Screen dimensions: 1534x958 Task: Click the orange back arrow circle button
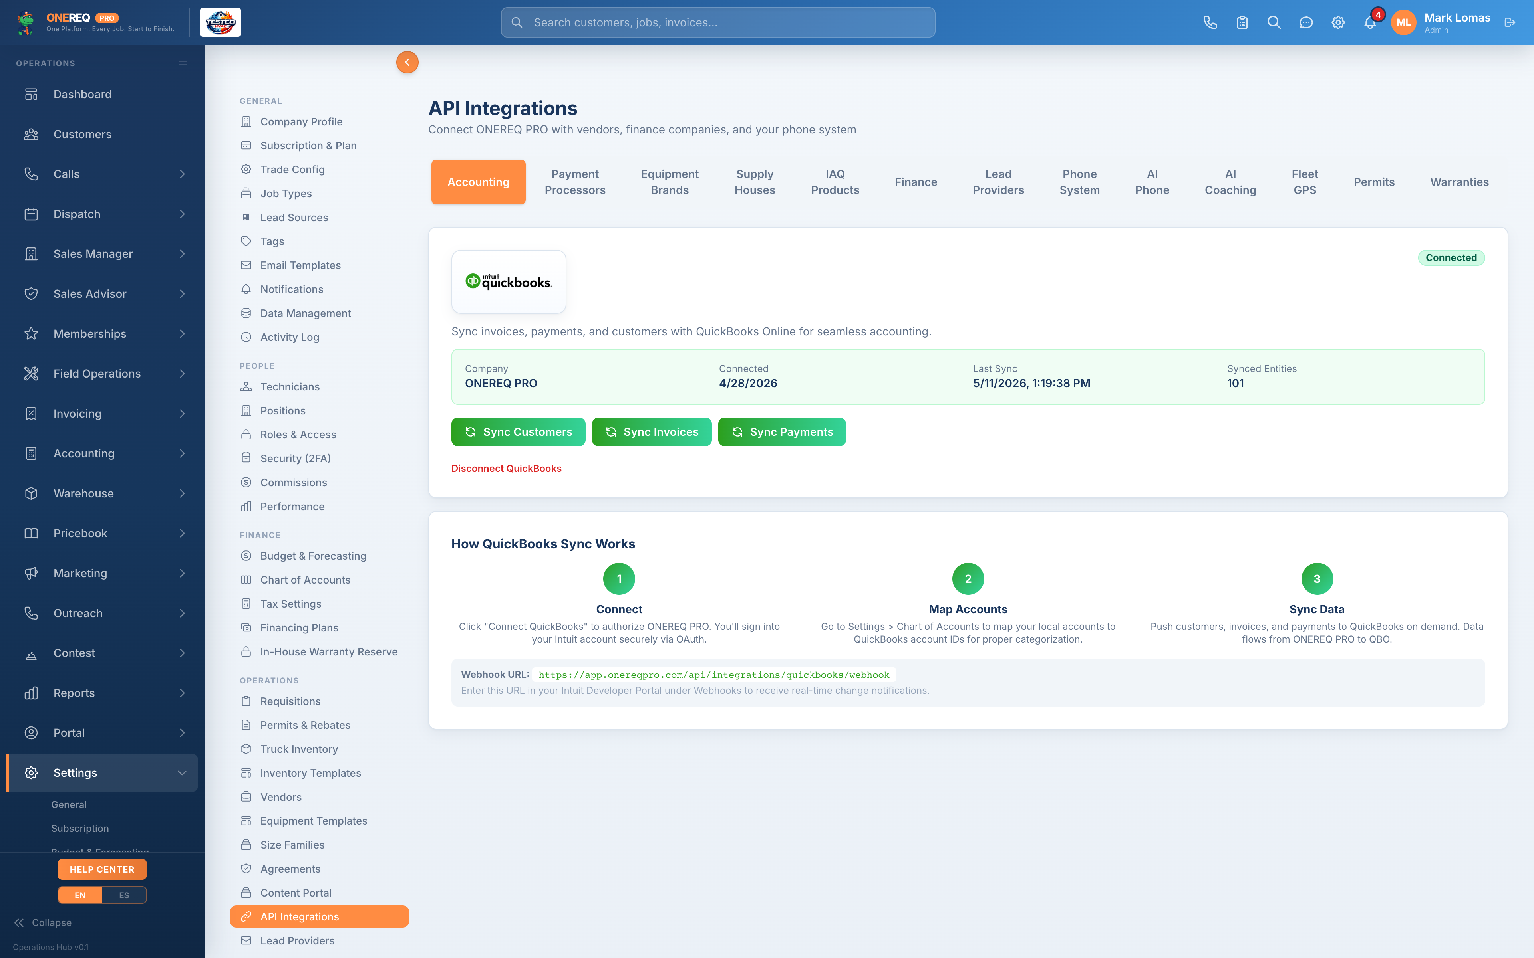click(x=407, y=62)
